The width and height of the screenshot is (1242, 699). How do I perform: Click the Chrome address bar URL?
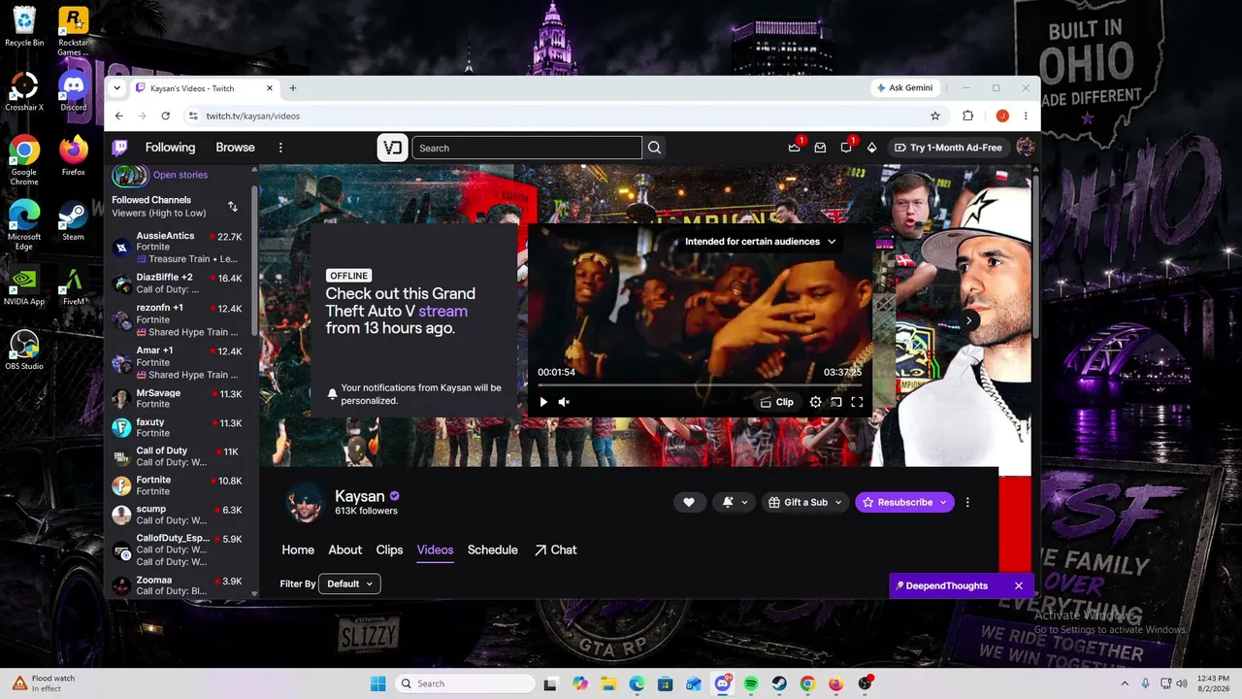(252, 116)
